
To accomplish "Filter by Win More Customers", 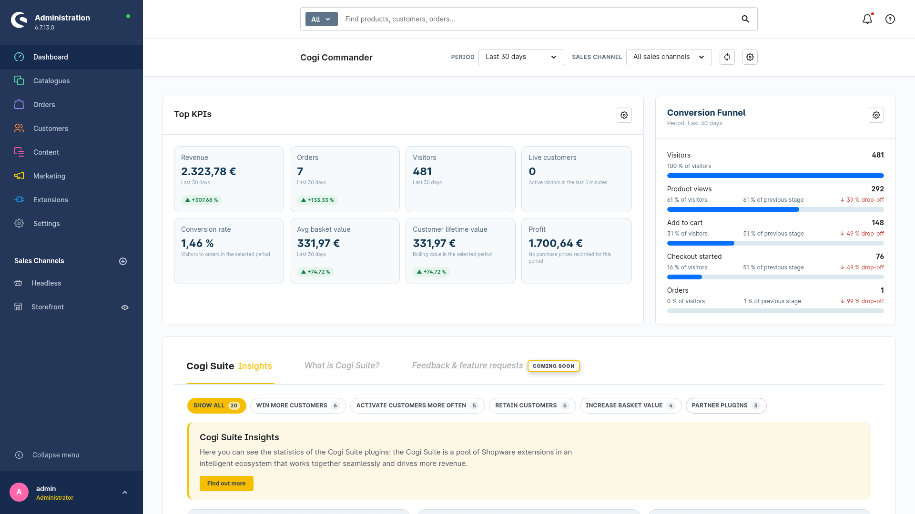I will click(298, 405).
